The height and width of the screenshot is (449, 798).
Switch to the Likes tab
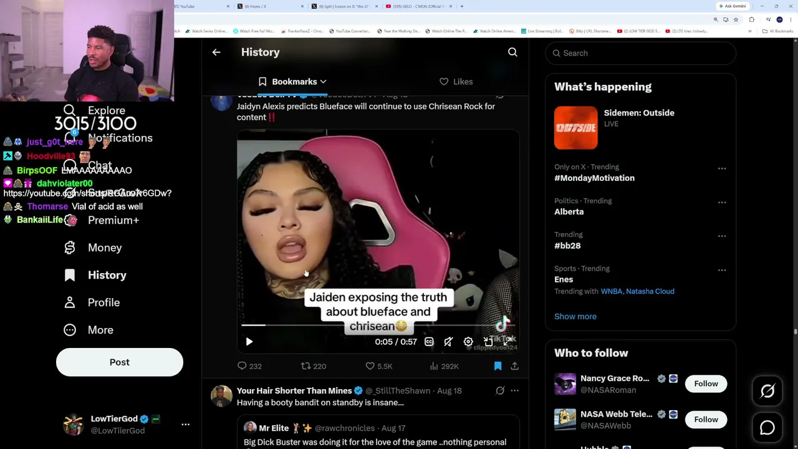pyautogui.click(x=456, y=82)
